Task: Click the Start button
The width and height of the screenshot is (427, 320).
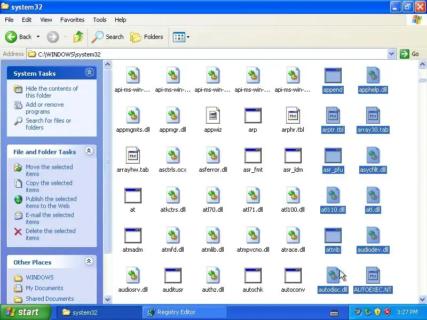Action: tap(26, 312)
